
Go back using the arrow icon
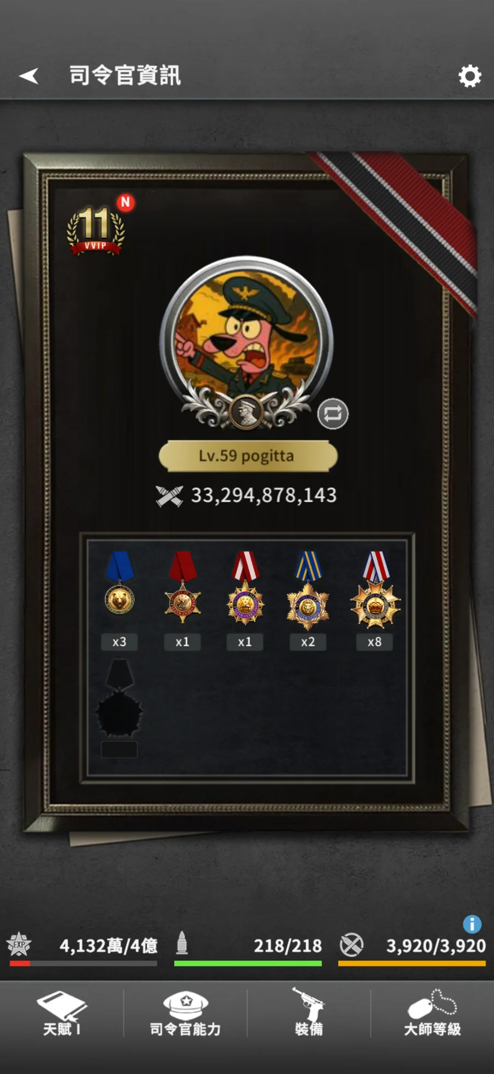coord(29,76)
